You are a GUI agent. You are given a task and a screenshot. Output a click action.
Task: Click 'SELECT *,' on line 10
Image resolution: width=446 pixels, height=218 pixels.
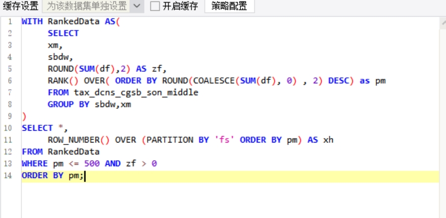45,128
